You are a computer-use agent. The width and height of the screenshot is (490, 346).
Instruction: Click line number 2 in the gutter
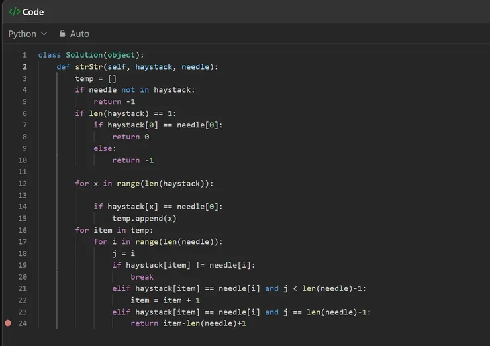[24, 67]
